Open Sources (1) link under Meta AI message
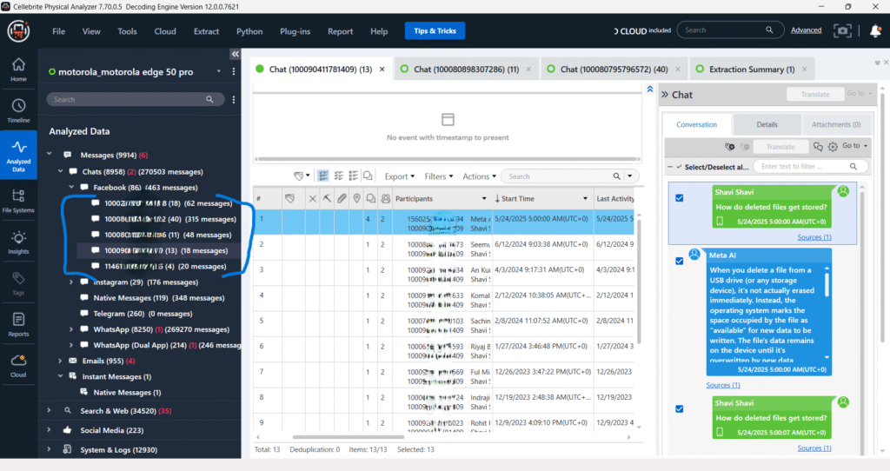Viewport: 890px width, 471px height. pos(722,385)
